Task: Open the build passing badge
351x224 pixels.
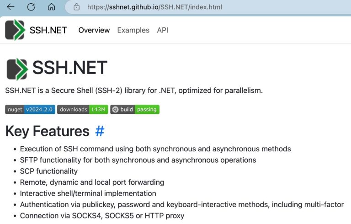Action: coord(135,110)
